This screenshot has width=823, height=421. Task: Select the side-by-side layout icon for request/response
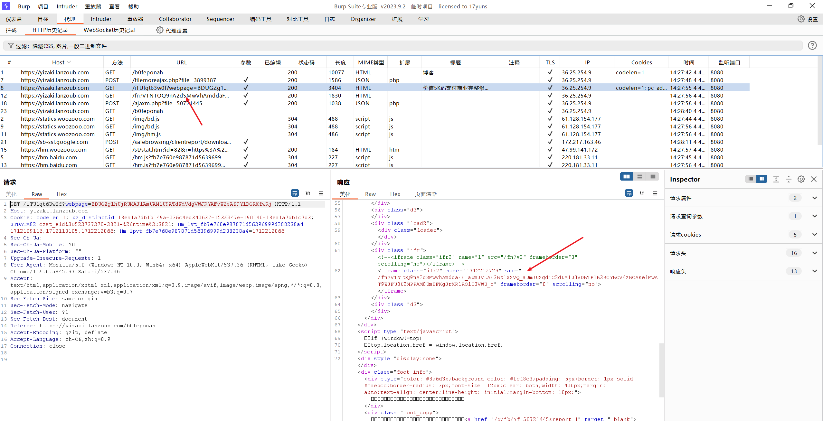coord(626,177)
